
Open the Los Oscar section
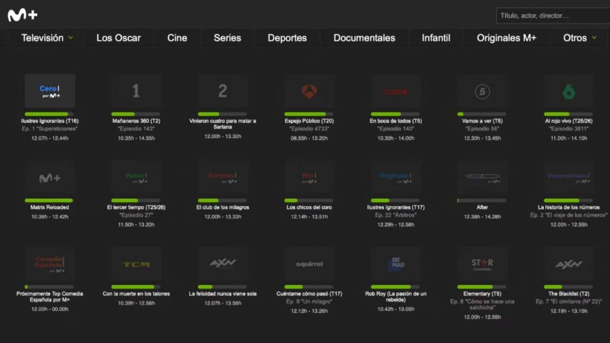click(119, 38)
